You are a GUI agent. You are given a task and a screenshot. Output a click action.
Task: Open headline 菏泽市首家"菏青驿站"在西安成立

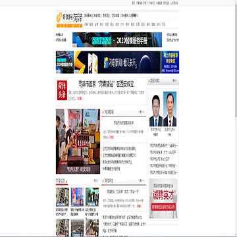(106, 84)
